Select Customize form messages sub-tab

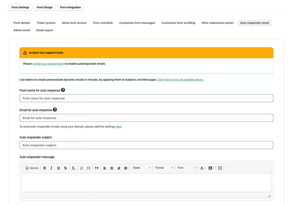(137, 23)
